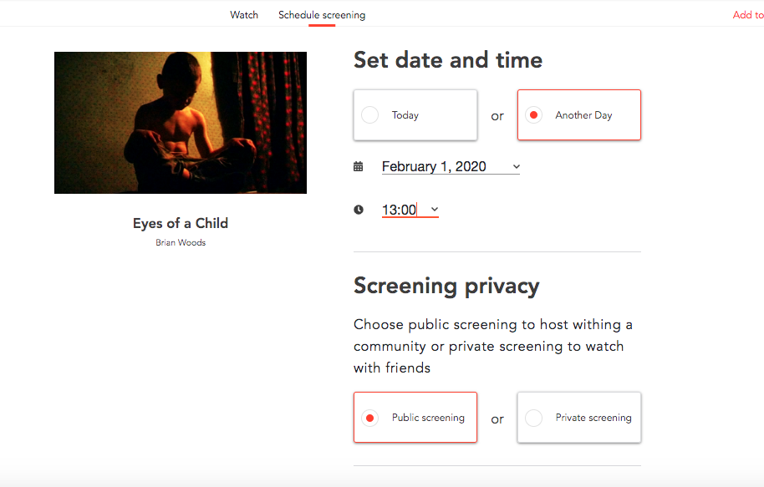Screen dimensions: 764x487
Task: Click the Brian Woods director name
Action: point(181,242)
